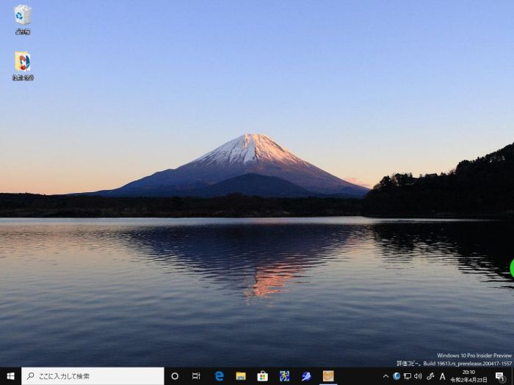The height and width of the screenshot is (385, 514).
Task: Click the blue globe tray icon
Action: [x=397, y=376]
